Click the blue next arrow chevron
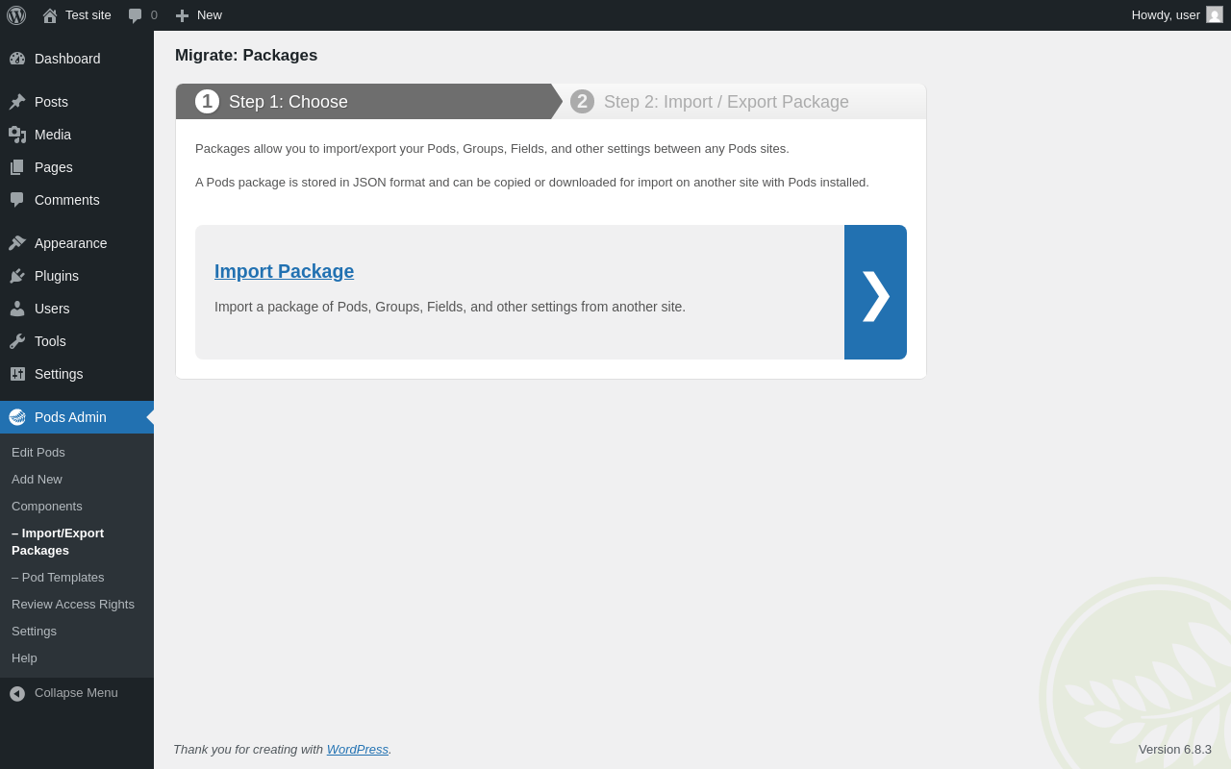Viewport: 1231px width, 769px height. (x=875, y=292)
